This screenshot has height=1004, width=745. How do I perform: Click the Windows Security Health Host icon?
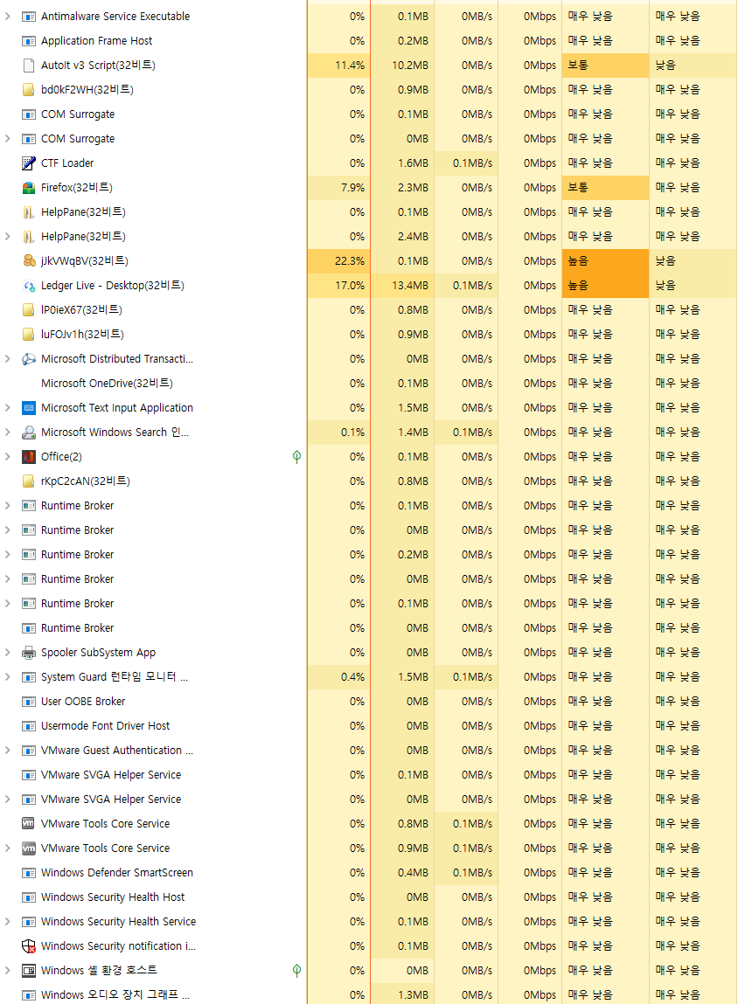[28, 897]
